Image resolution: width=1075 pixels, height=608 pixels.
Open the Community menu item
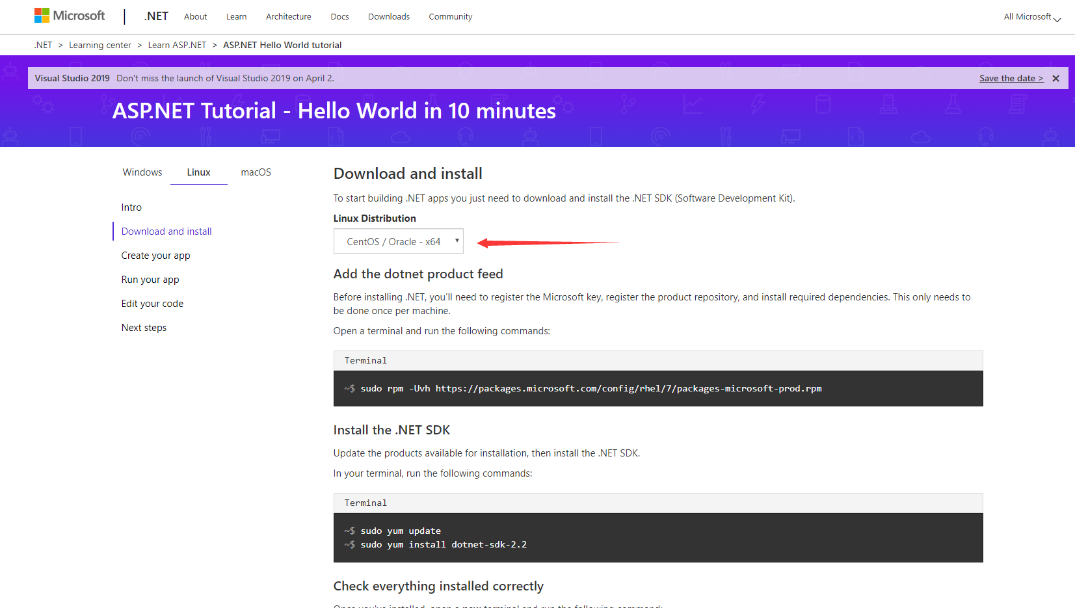pyautogui.click(x=451, y=17)
